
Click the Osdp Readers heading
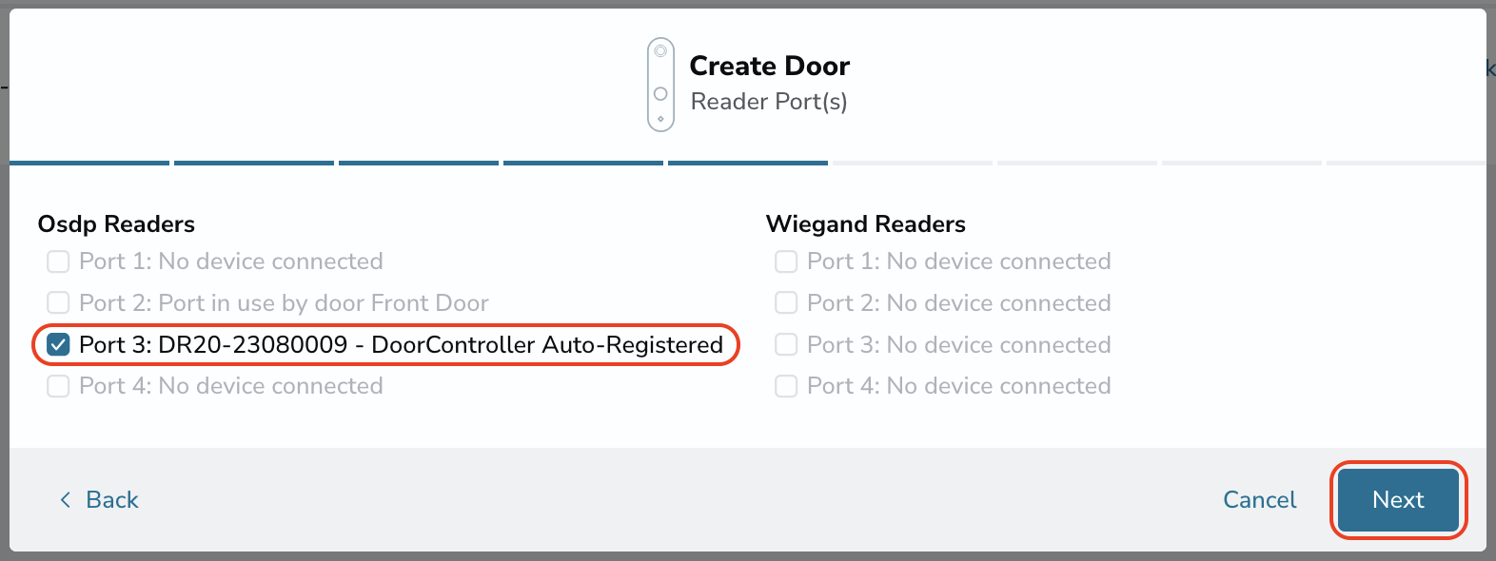116,224
